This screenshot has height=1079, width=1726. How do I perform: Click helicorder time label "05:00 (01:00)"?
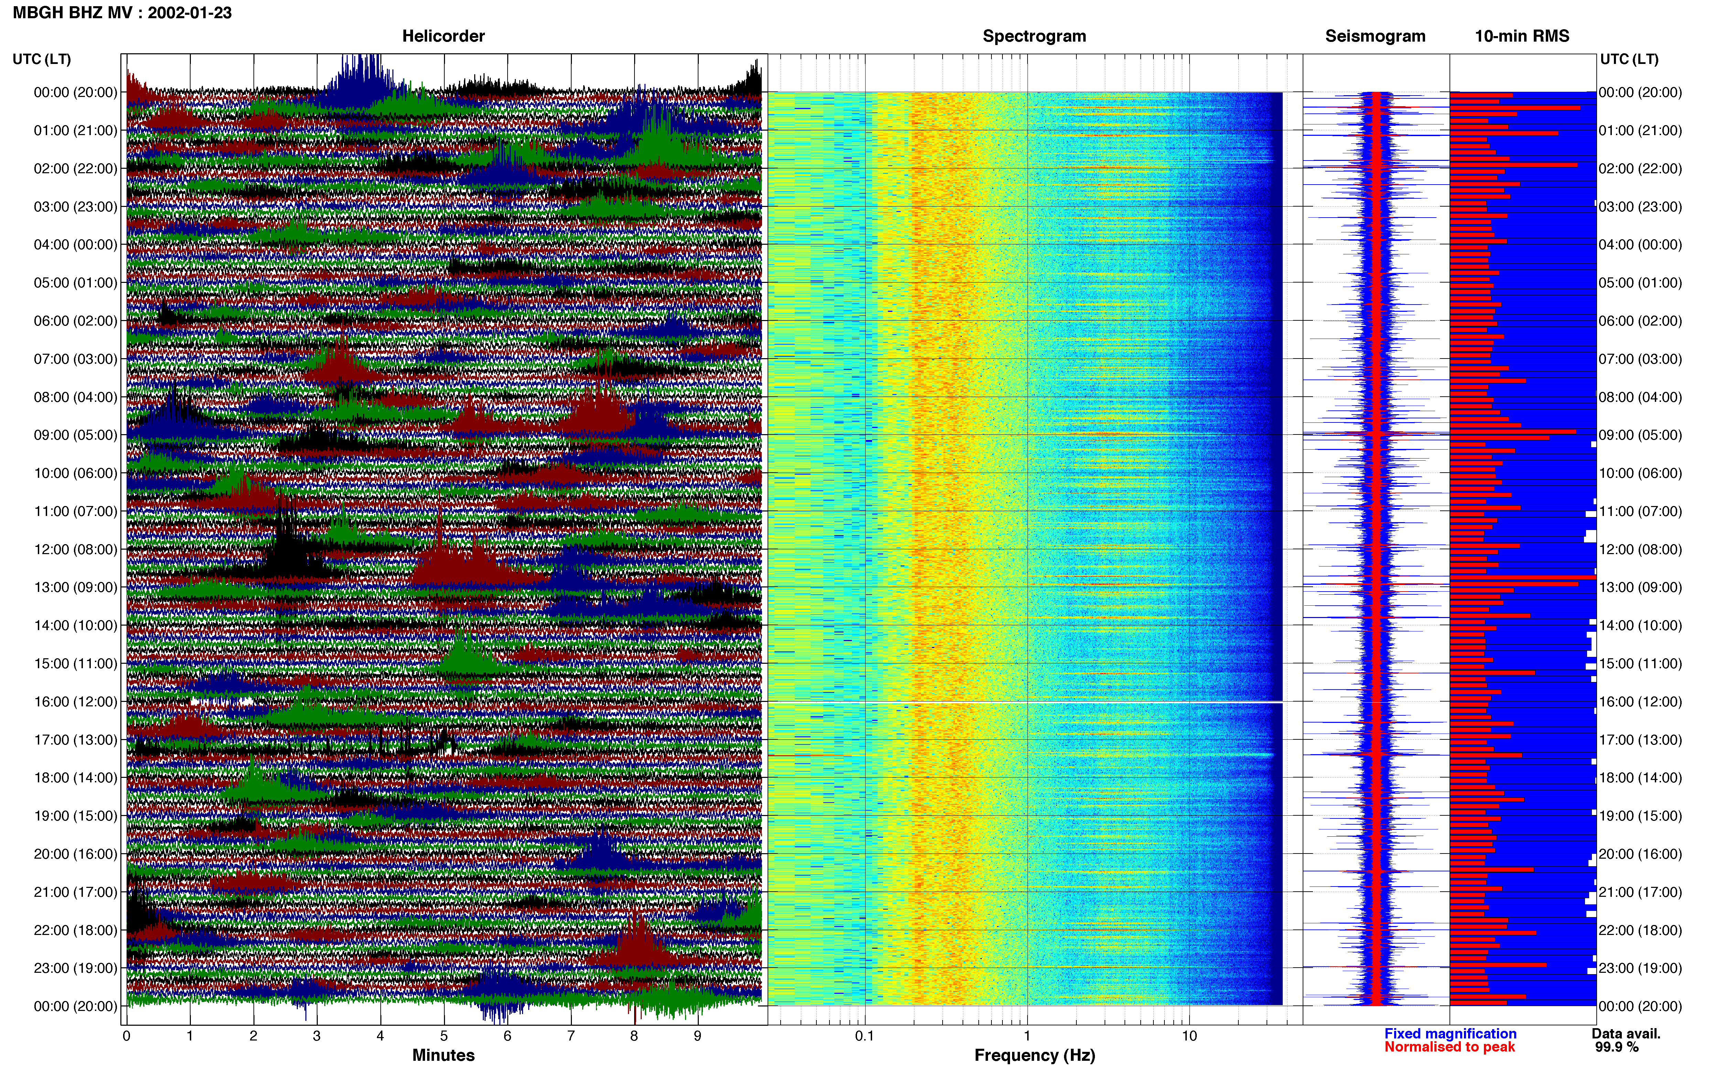click(75, 283)
